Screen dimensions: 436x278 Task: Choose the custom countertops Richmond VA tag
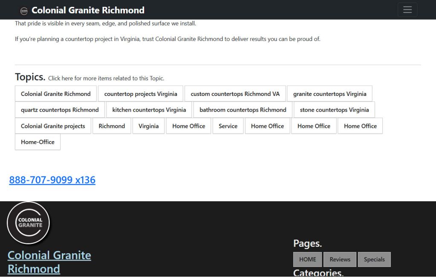235,94
